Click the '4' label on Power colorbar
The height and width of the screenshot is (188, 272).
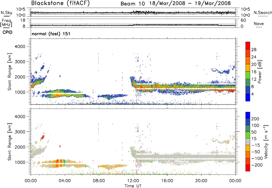coord(253,94)
